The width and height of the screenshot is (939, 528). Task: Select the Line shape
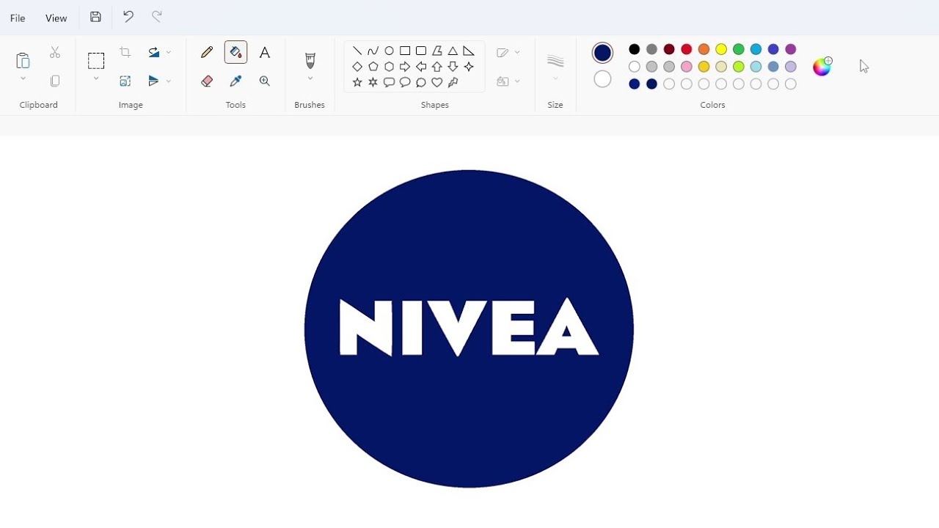(357, 51)
